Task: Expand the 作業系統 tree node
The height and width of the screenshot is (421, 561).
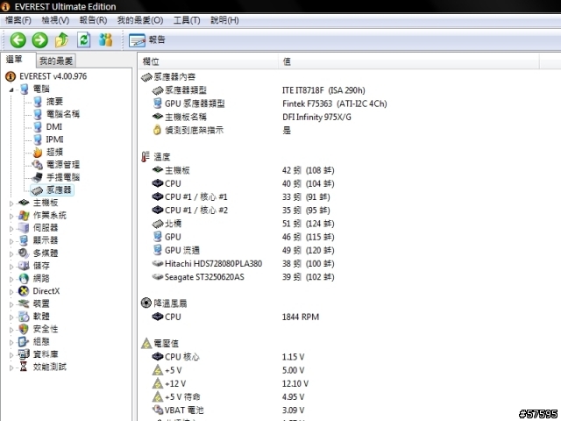Action: pos(11,216)
